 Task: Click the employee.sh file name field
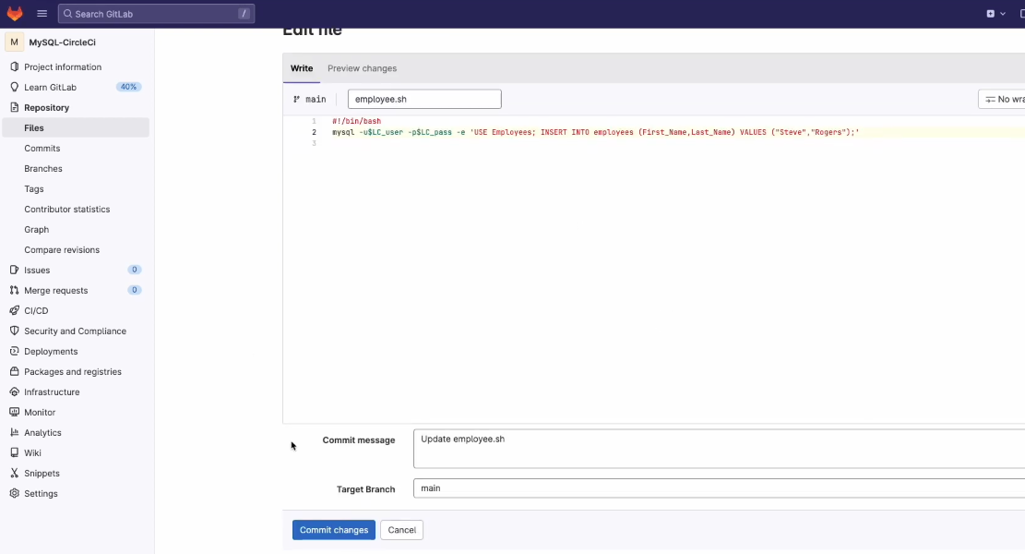[x=424, y=99]
